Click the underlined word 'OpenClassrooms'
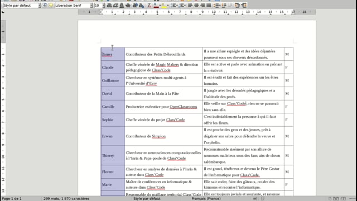357x201 pixels. tap(184, 107)
